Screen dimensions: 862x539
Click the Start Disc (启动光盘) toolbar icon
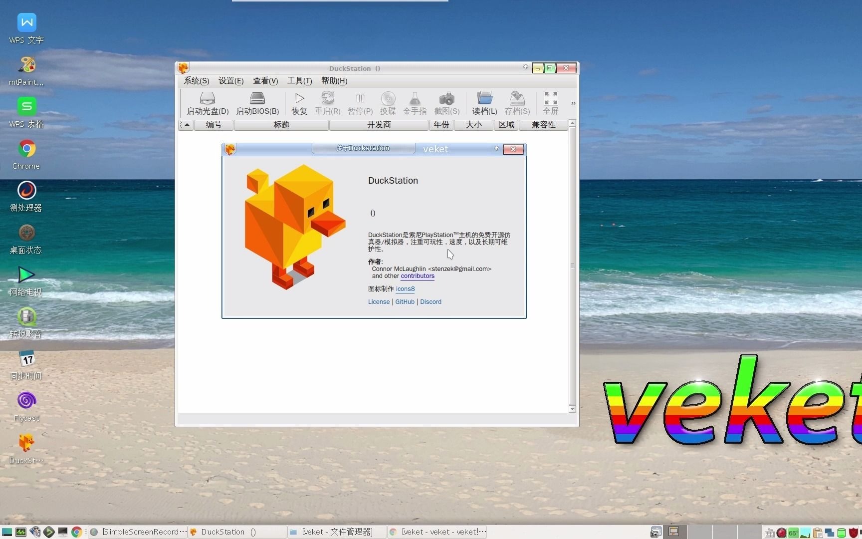coord(207,103)
